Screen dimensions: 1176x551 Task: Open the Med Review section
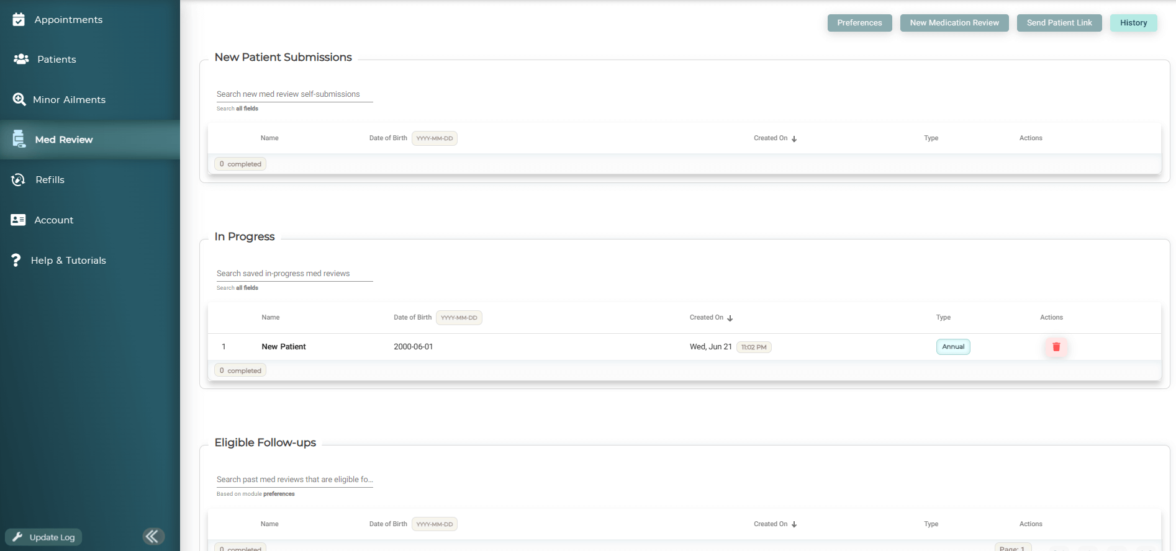coord(63,140)
